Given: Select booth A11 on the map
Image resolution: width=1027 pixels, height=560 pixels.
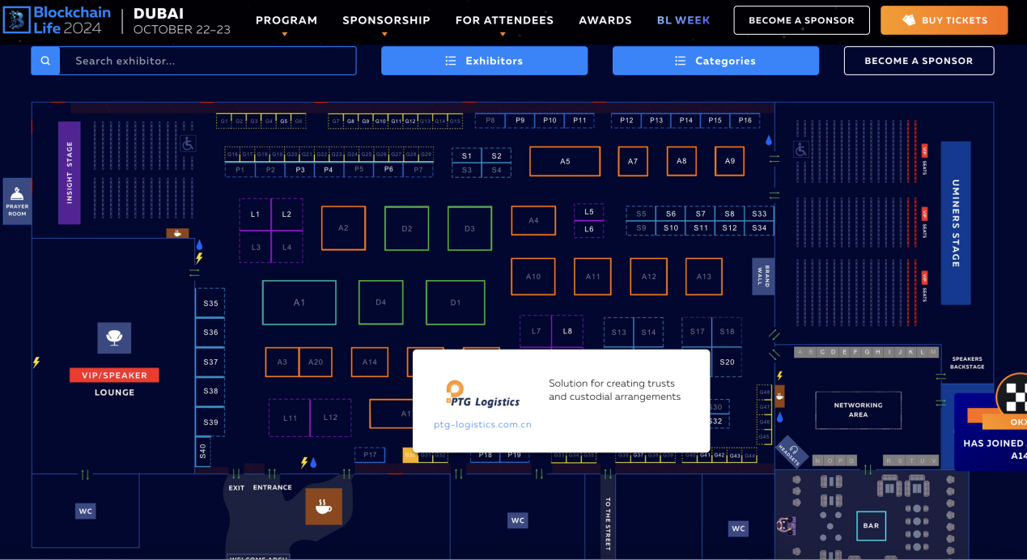Looking at the screenshot, I should tap(593, 277).
